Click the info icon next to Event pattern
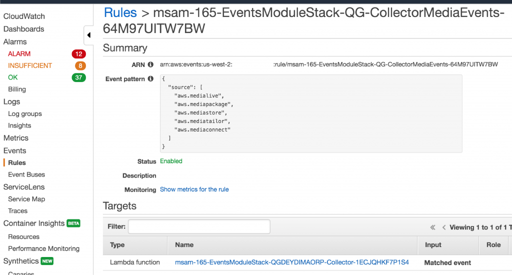Image resolution: width=512 pixels, height=275 pixels. (150, 78)
